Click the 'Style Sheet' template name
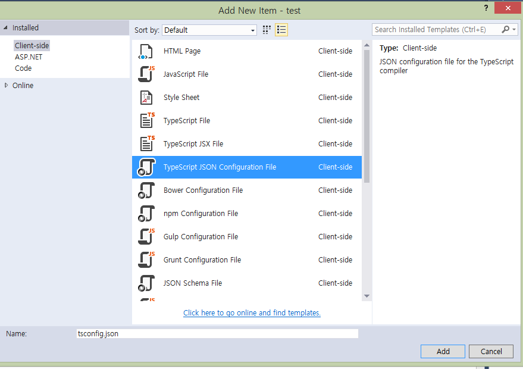Viewport: 523px width, 369px height. (x=181, y=98)
